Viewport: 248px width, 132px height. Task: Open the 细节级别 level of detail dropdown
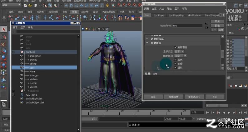coord(180,56)
